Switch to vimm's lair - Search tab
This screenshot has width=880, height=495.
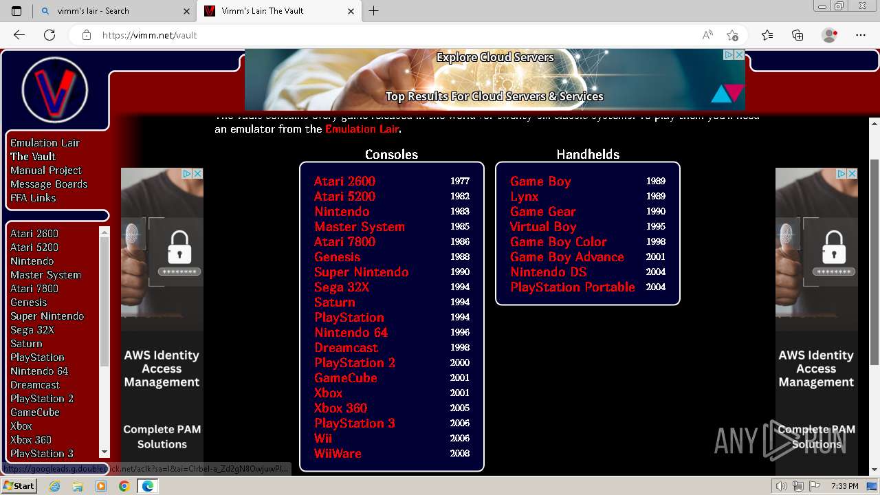(x=114, y=11)
